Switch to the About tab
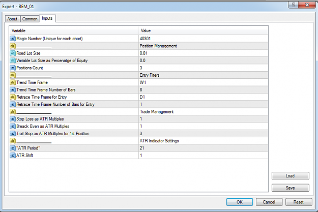 [x=12, y=19]
